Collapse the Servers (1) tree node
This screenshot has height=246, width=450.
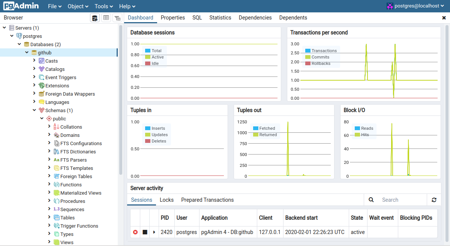(4, 28)
